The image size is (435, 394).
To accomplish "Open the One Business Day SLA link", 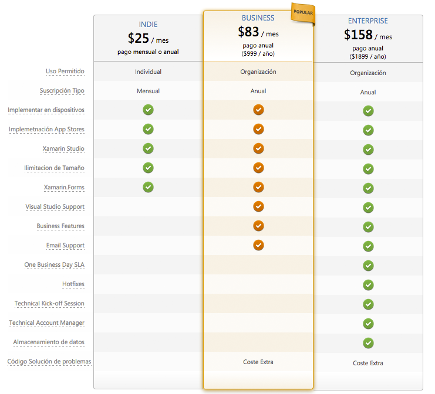I will click(x=55, y=265).
